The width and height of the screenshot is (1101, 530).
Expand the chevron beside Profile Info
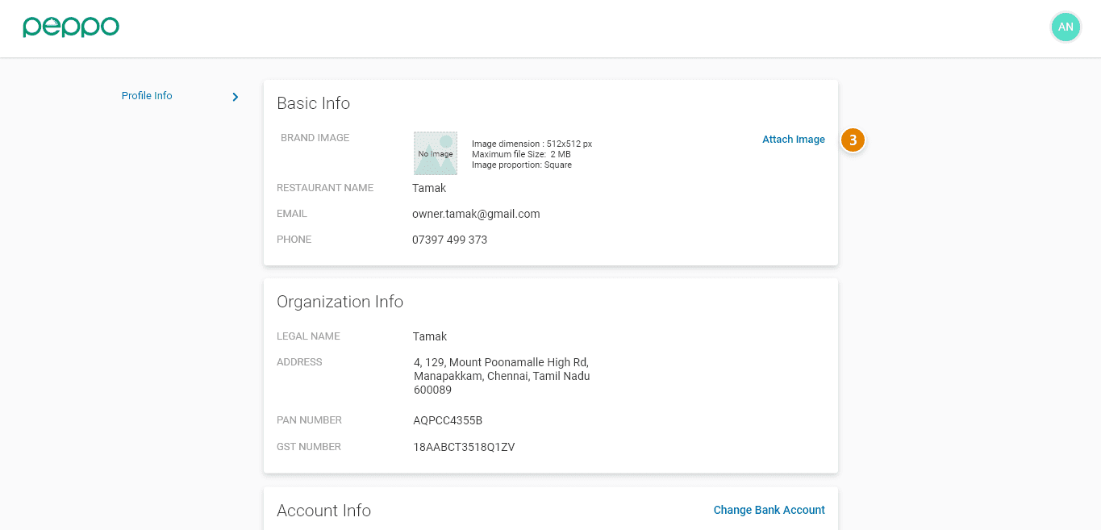tap(236, 97)
